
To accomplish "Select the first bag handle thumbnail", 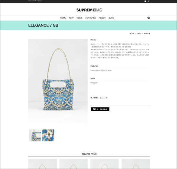I will click(35, 135).
